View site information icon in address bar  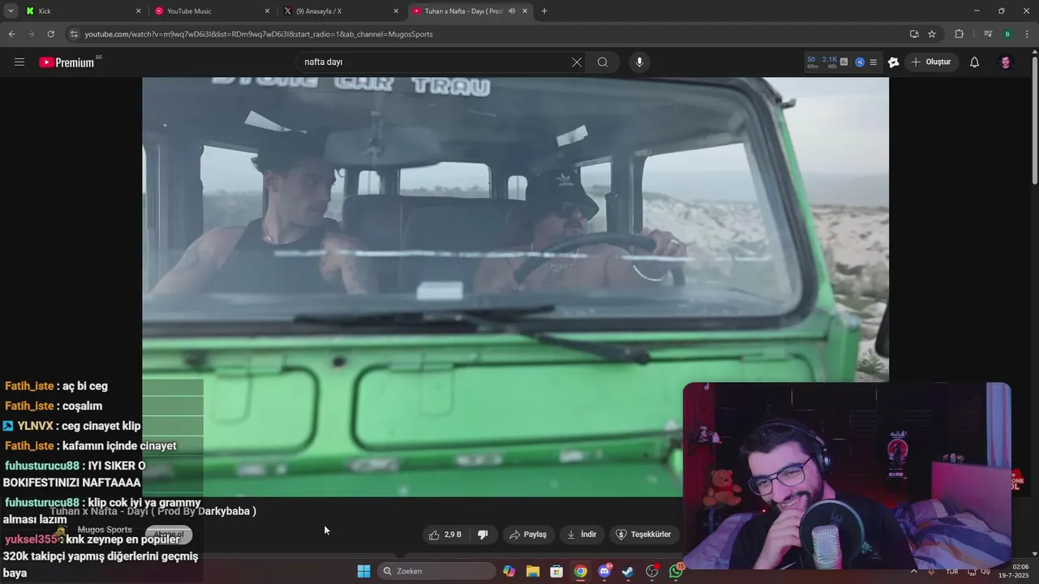[x=75, y=34]
